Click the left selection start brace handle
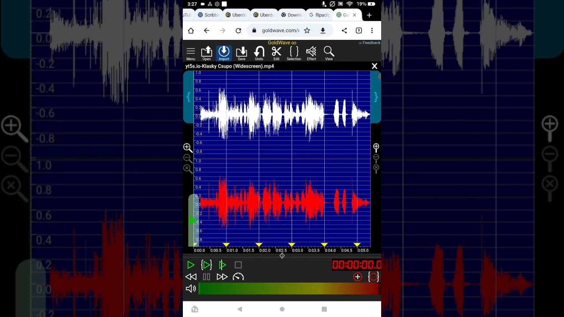Viewport: 564px width, 317px height. [x=189, y=97]
